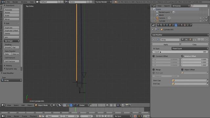Toggle Array modifier render visibility camera icon

tap(182, 40)
